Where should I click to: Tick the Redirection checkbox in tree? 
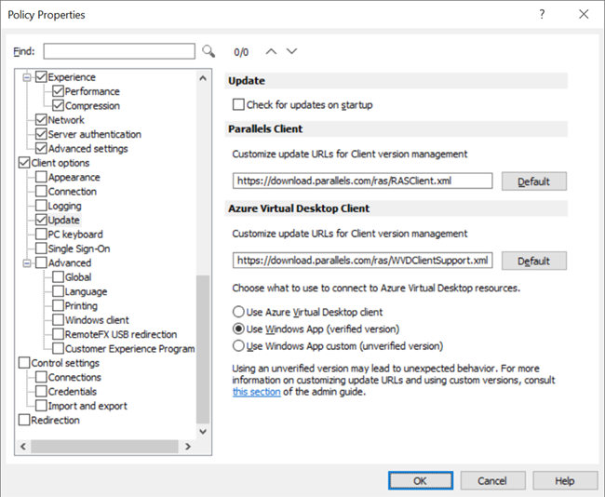[x=24, y=421]
